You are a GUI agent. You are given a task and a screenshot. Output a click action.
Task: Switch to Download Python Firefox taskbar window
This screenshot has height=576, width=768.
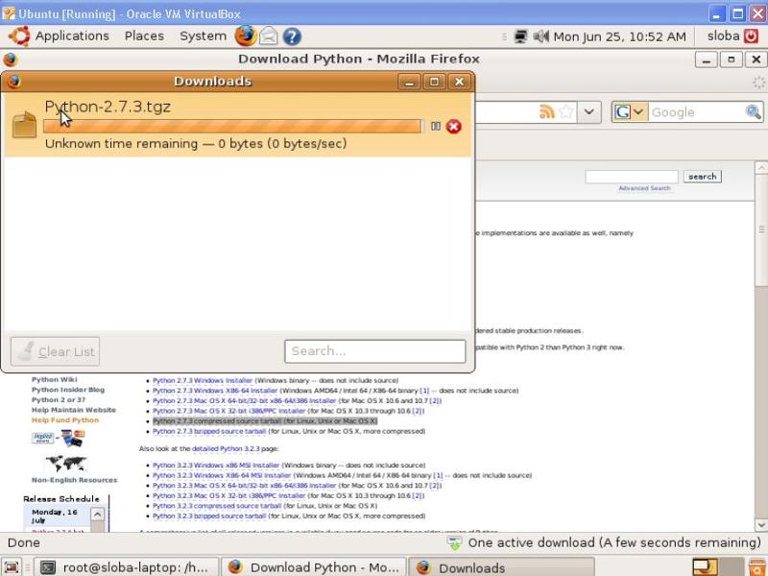coord(314,567)
